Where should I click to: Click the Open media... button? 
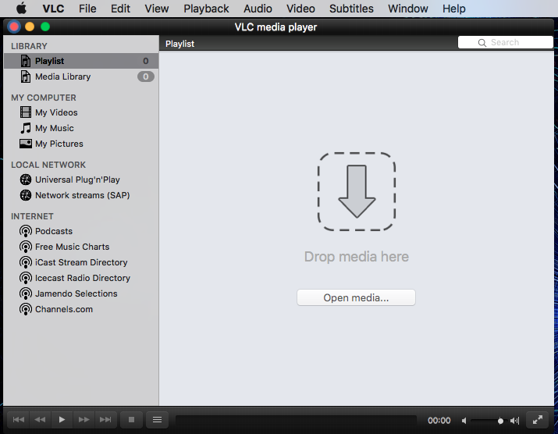click(356, 297)
